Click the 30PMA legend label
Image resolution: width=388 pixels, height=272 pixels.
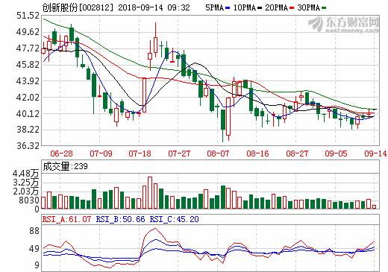[x=309, y=7]
